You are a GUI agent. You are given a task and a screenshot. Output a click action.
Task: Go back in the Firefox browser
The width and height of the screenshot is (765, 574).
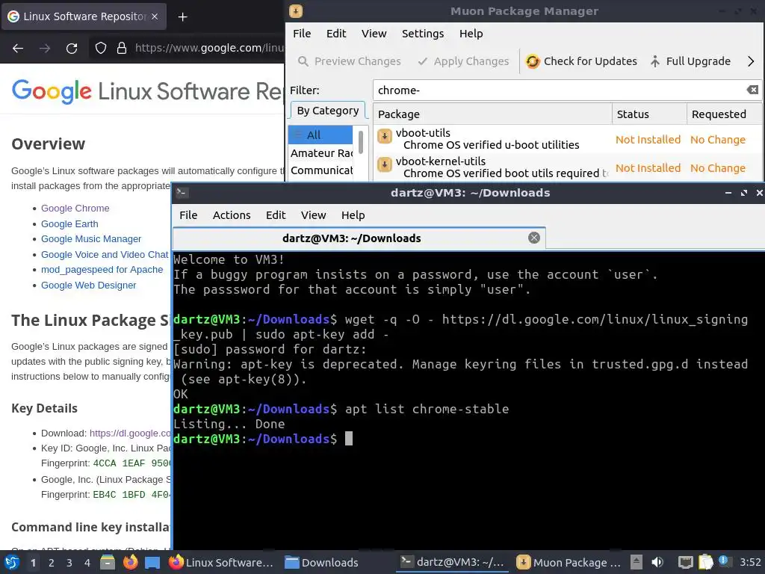pyautogui.click(x=18, y=48)
